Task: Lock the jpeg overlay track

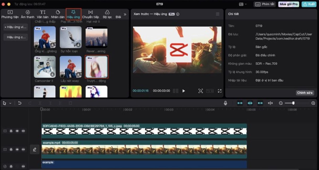Action: coord(11,131)
